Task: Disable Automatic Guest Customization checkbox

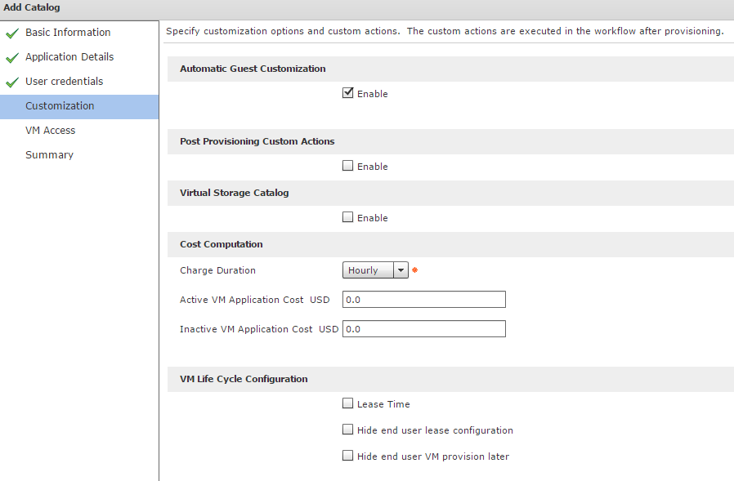Action: pyautogui.click(x=348, y=93)
